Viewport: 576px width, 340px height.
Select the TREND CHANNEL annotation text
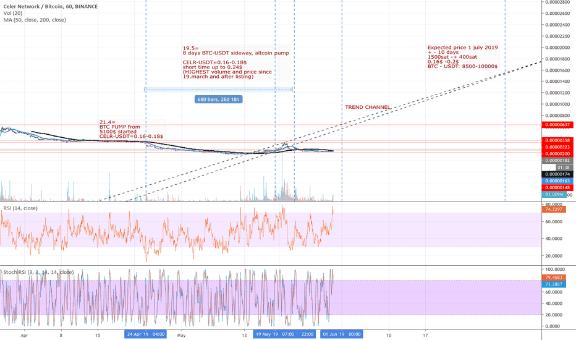(x=367, y=108)
